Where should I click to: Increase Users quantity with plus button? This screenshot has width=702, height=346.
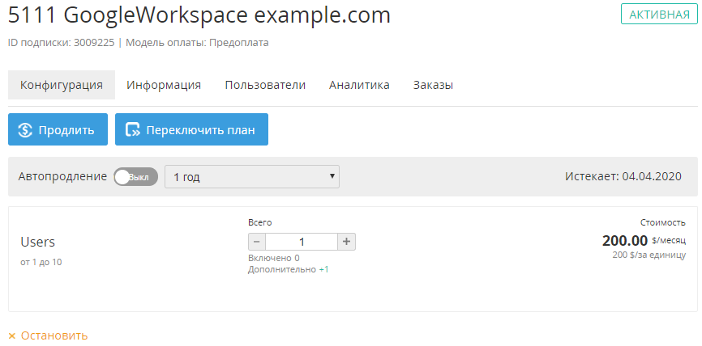click(x=346, y=242)
